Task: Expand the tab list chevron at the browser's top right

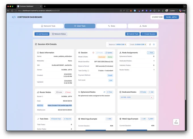Action: (184, 6)
